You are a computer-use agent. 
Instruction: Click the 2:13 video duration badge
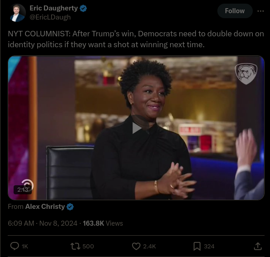[x=23, y=190]
